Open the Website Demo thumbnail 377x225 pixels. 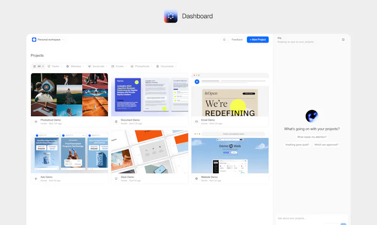tap(230, 152)
